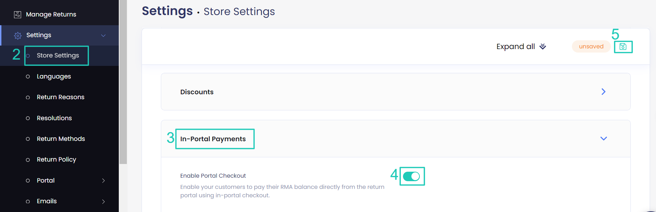The height and width of the screenshot is (212, 656).
Task: Collapse the In-Portal Payments section
Action: pyautogui.click(x=603, y=138)
